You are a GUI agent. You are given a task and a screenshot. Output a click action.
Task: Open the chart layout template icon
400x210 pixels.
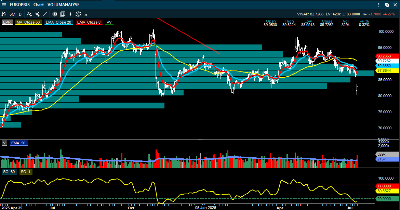click(63, 14)
